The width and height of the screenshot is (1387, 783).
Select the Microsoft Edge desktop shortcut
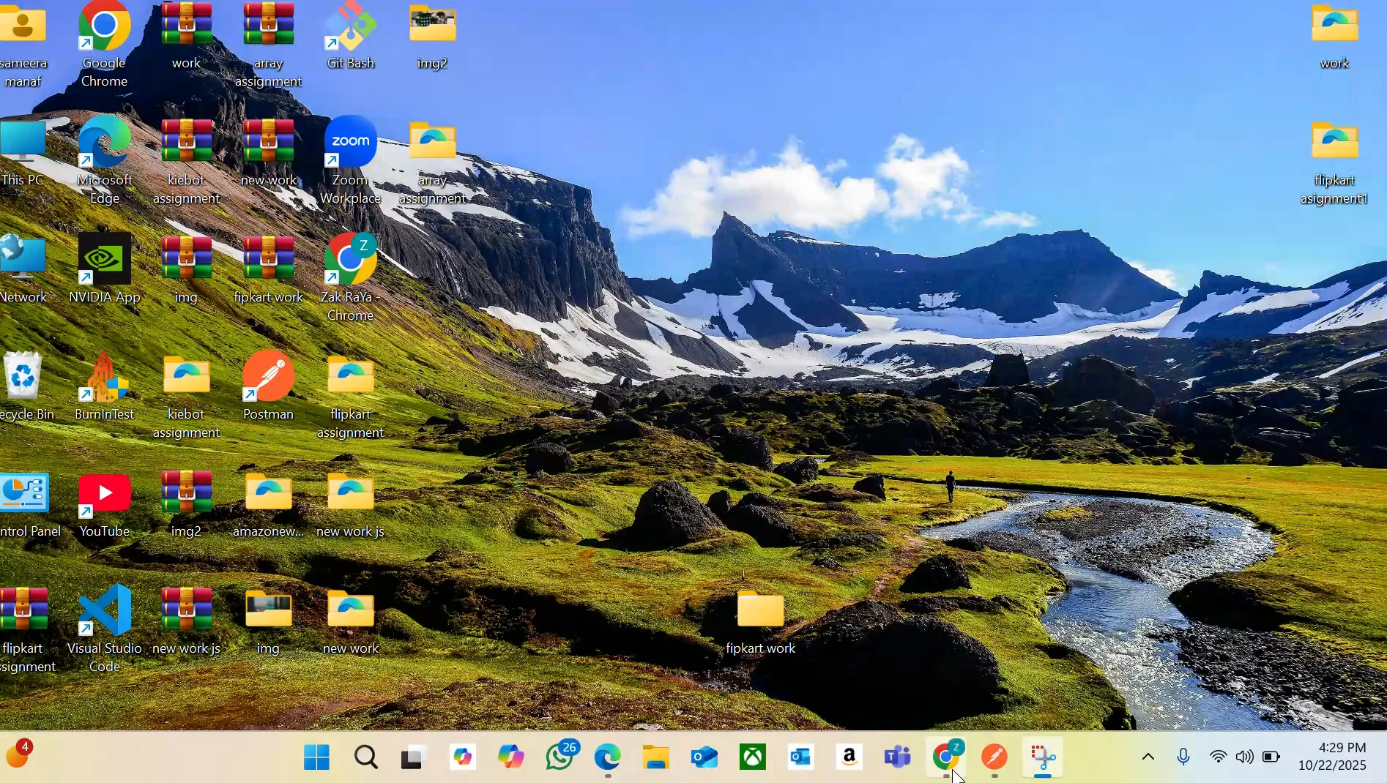[104, 160]
